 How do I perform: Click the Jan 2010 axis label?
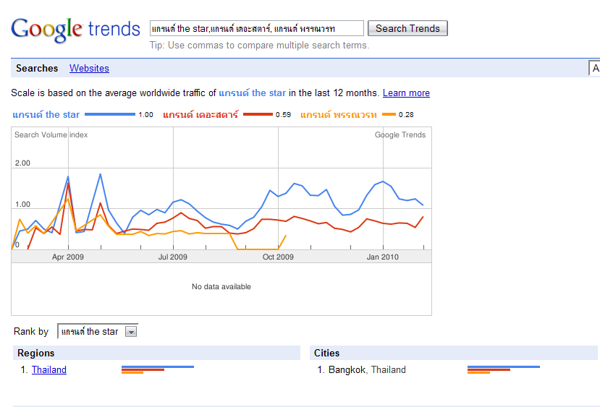(383, 257)
